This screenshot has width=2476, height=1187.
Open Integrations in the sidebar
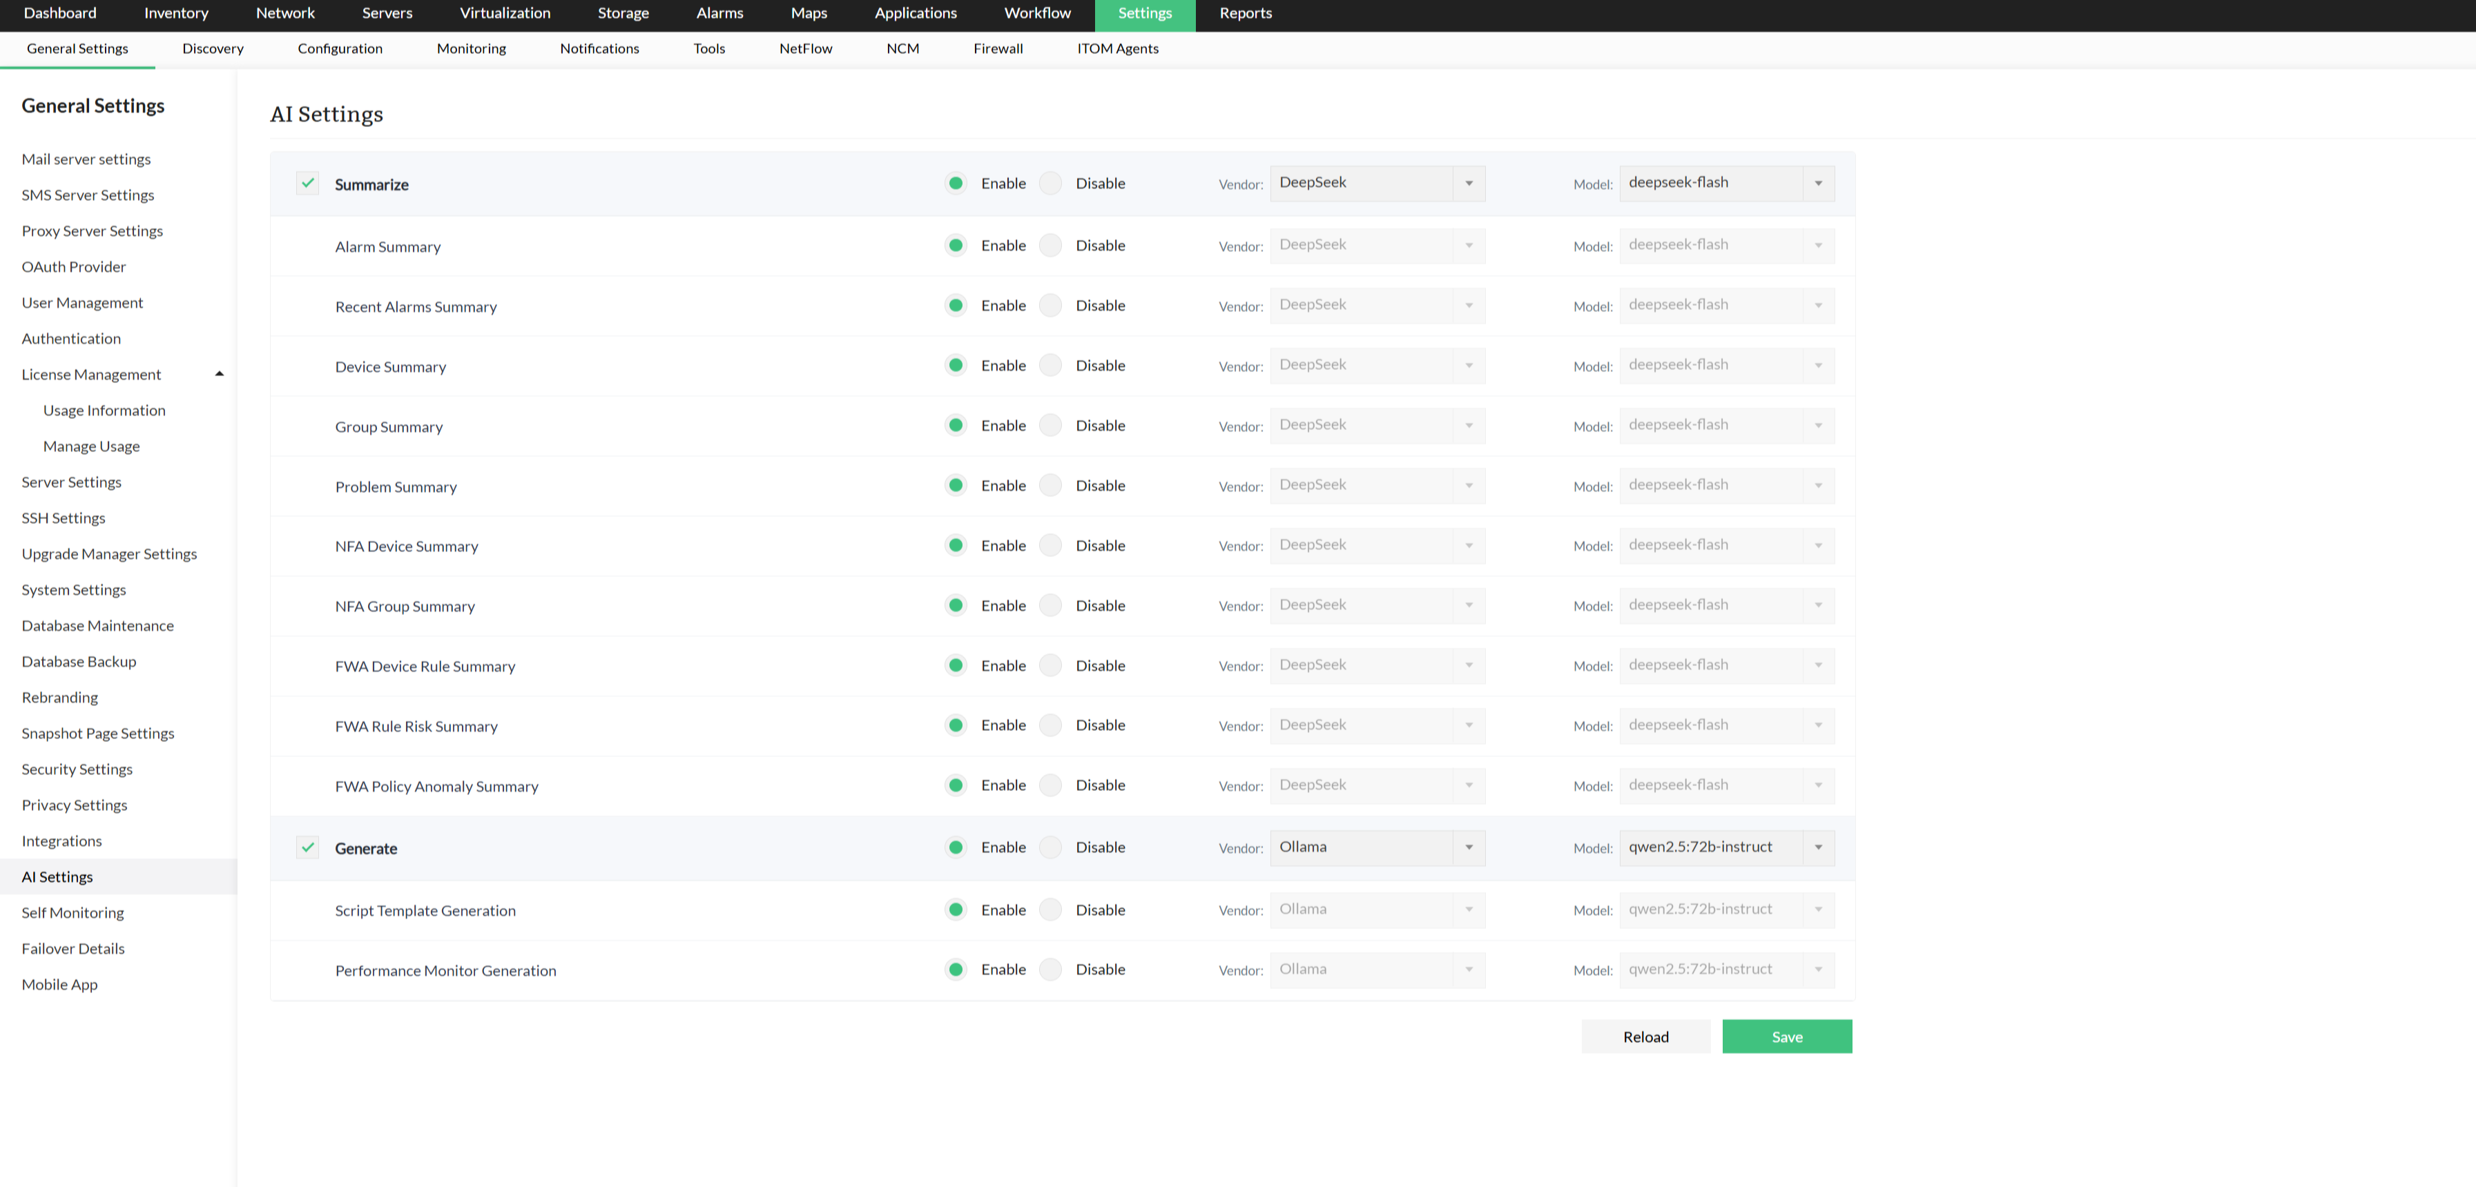point(61,841)
